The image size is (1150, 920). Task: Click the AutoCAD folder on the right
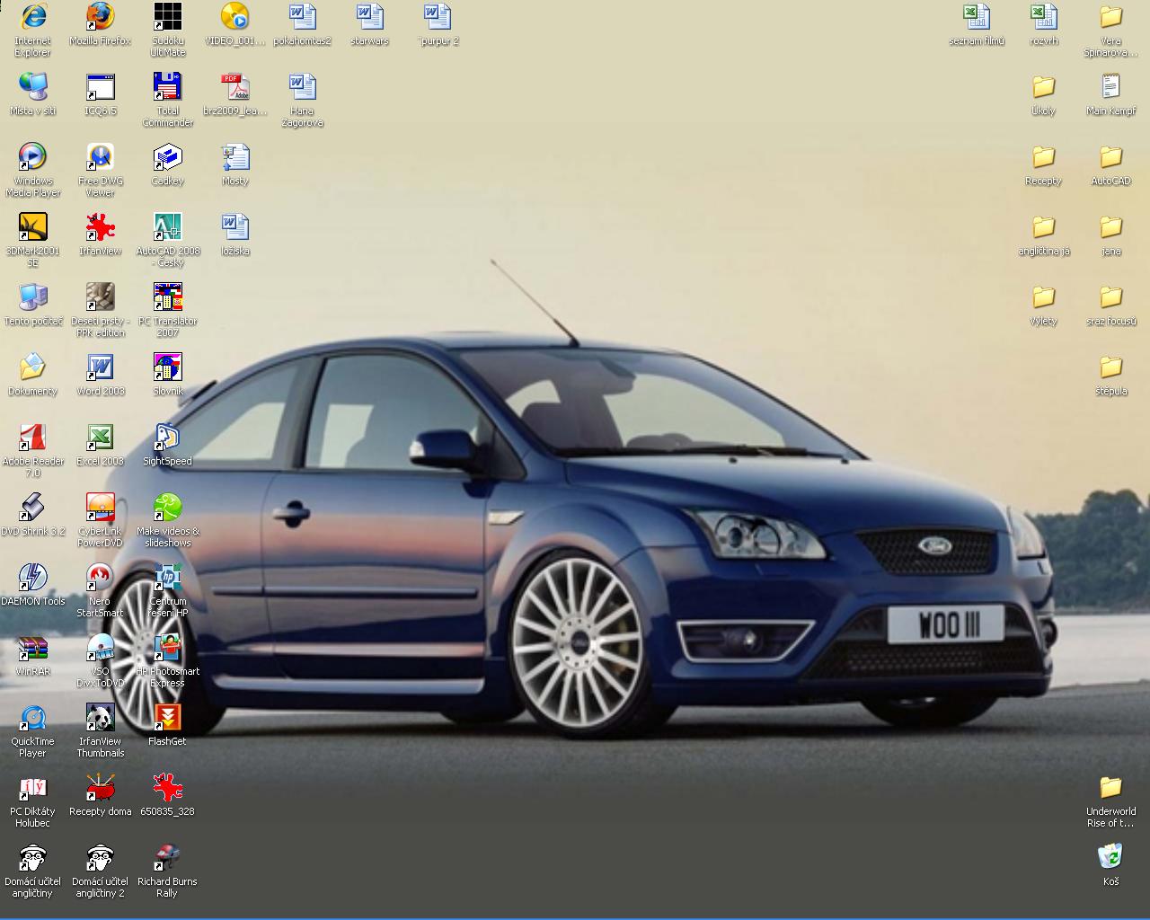[x=1110, y=157]
